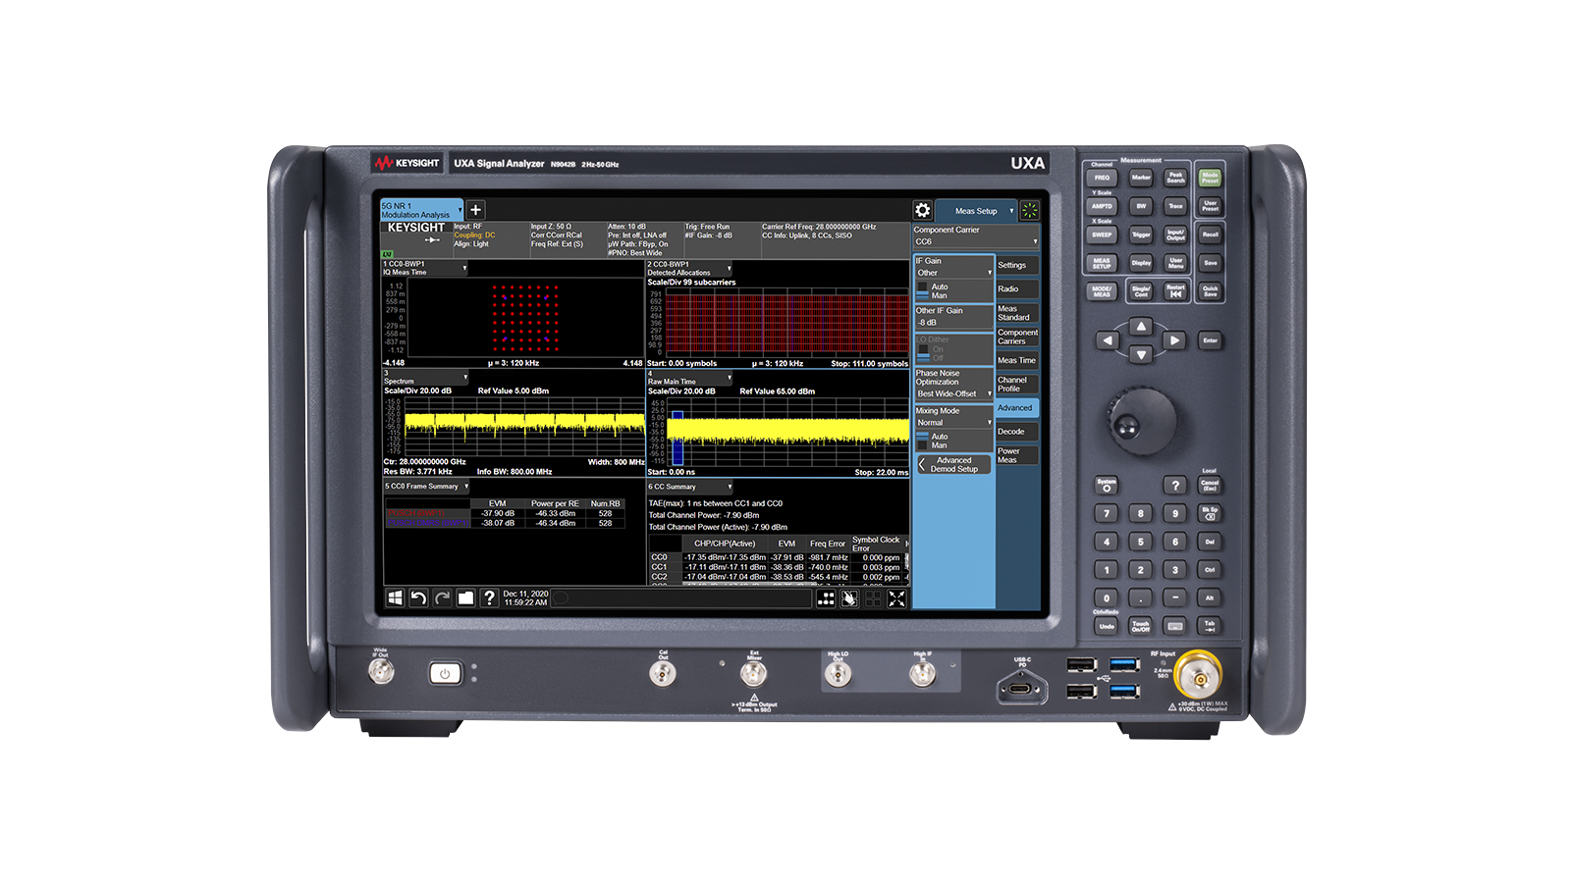Open the Meas Standard panel
This screenshot has width=1571, height=883.
click(x=1017, y=314)
